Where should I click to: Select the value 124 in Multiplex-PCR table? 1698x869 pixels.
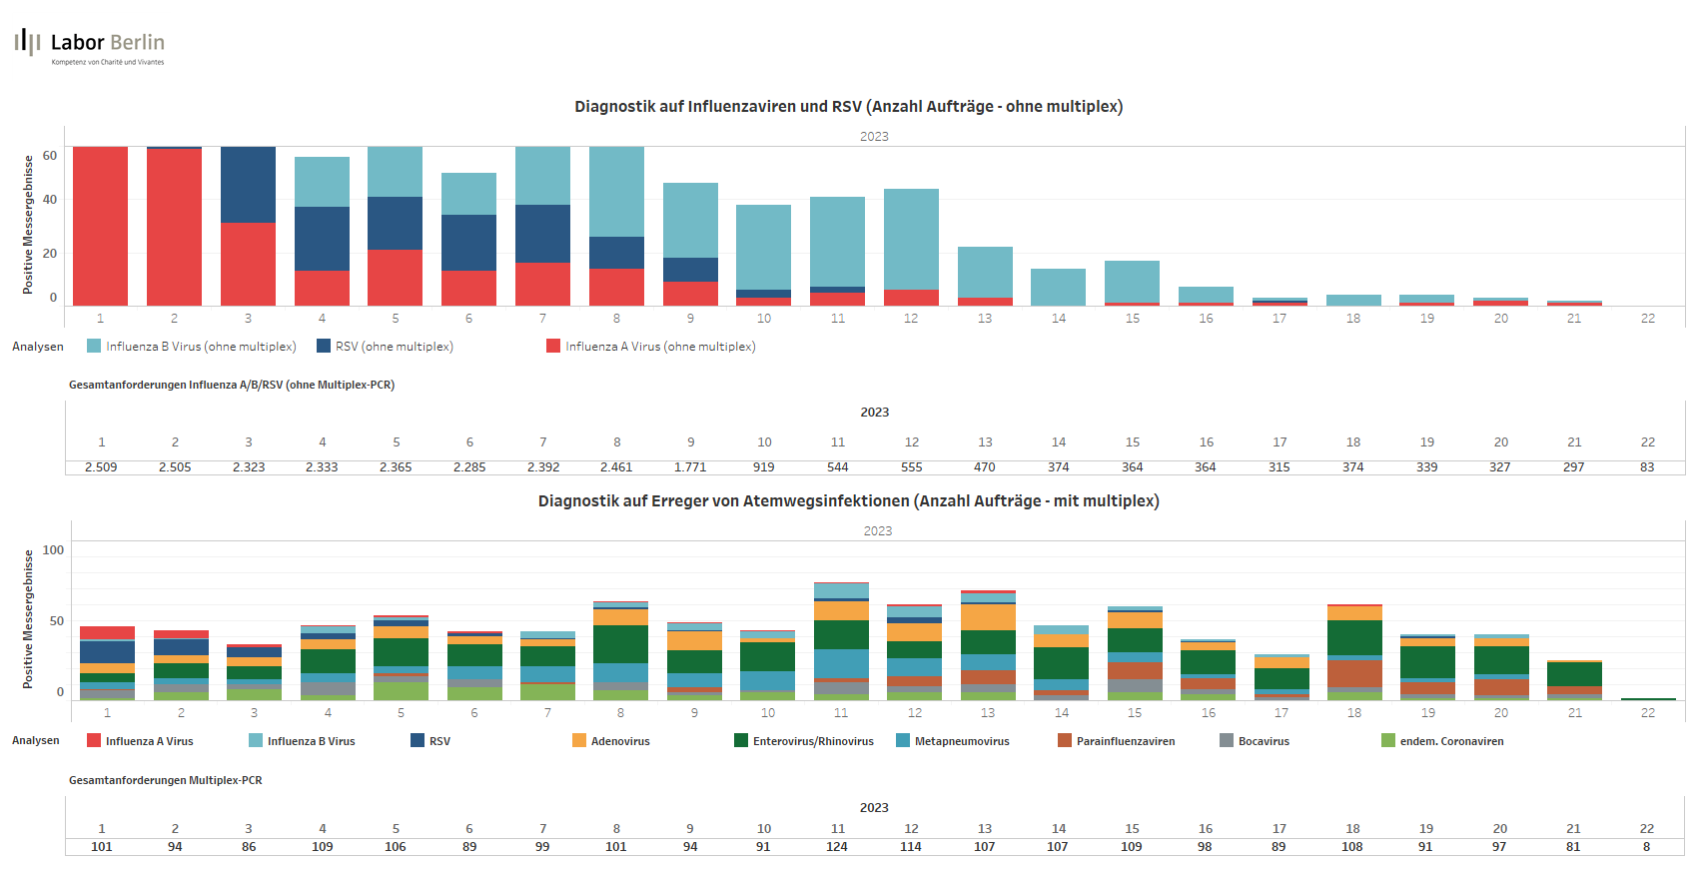837,846
